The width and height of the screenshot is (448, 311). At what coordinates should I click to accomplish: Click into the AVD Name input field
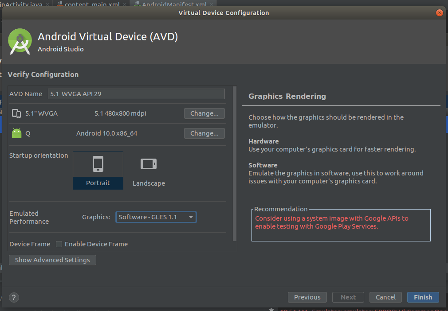coord(136,94)
